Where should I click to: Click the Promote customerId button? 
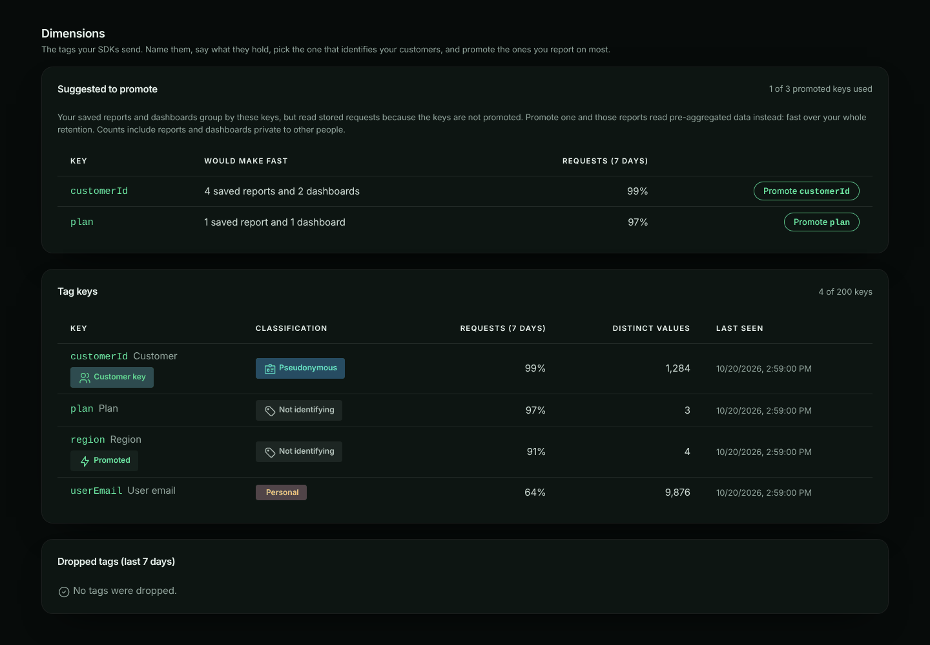point(806,191)
